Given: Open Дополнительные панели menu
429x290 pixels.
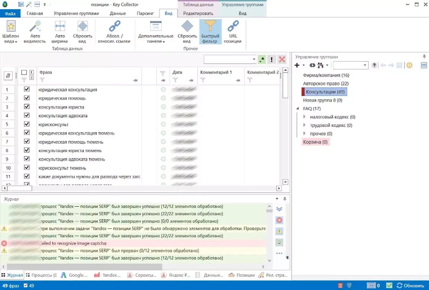Looking at the screenshot, I should tap(156, 32).
